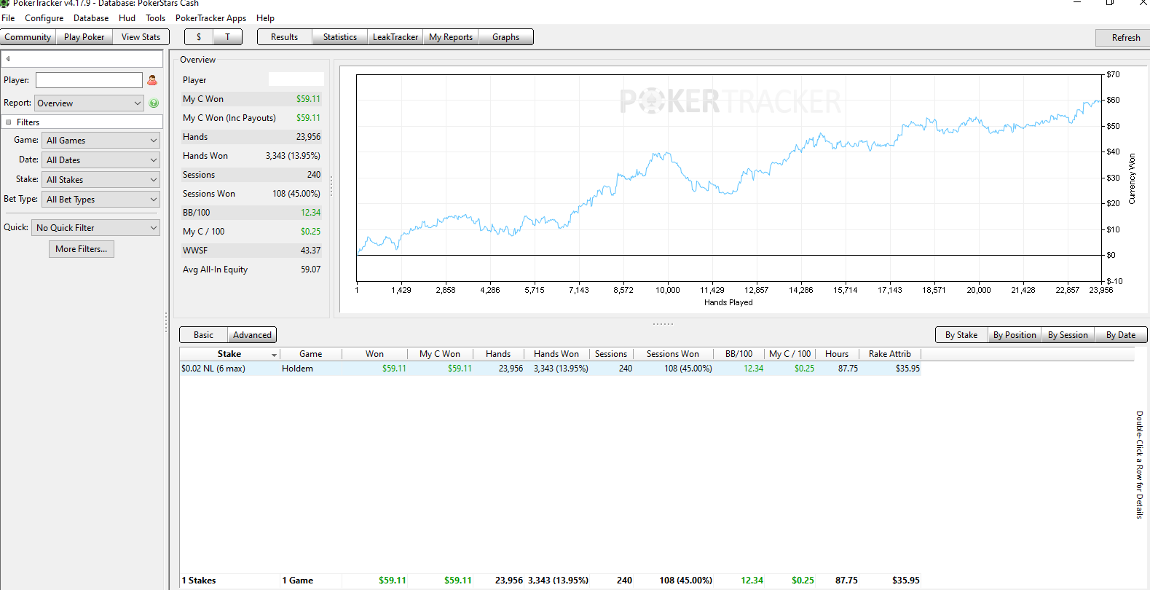Open More Filters dialog
This screenshot has height=590, width=1150.
pos(82,249)
